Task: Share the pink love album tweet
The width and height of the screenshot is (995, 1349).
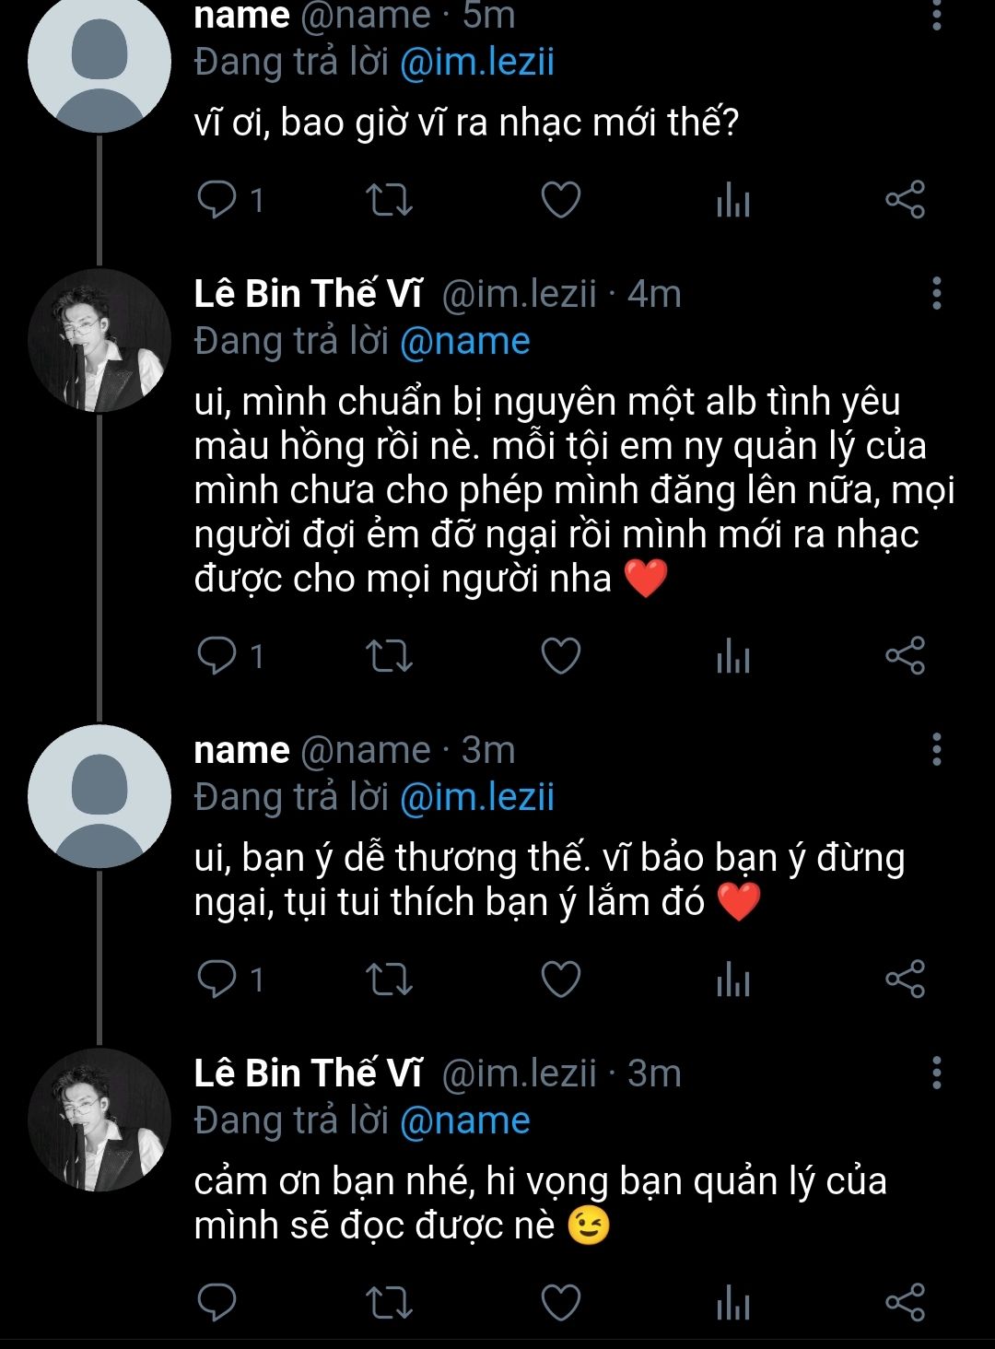Action: tap(905, 655)
